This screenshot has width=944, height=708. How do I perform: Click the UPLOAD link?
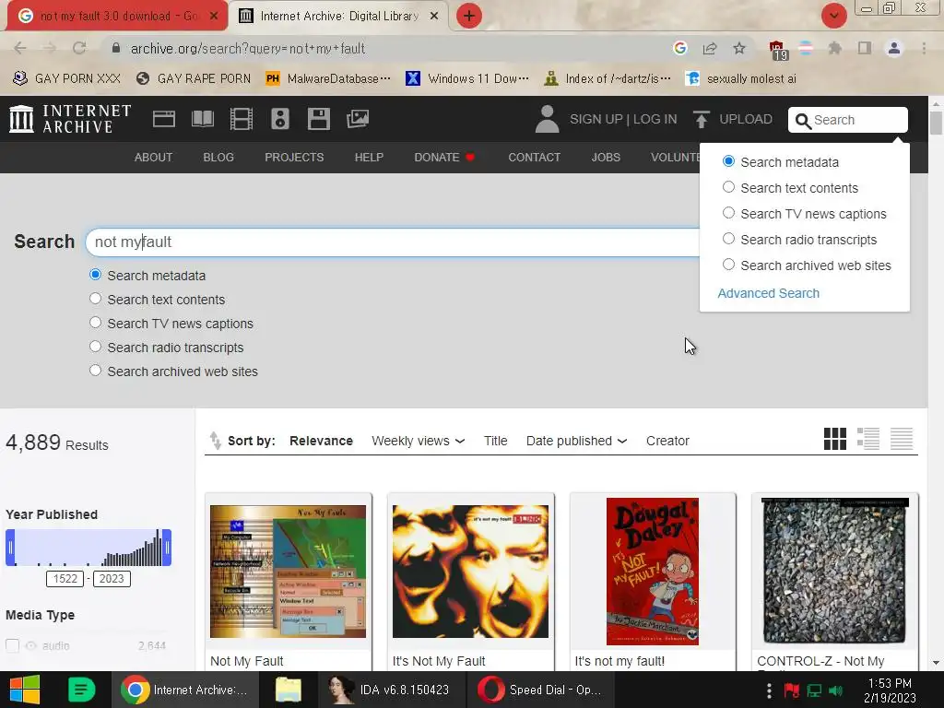tap(745, 119)
